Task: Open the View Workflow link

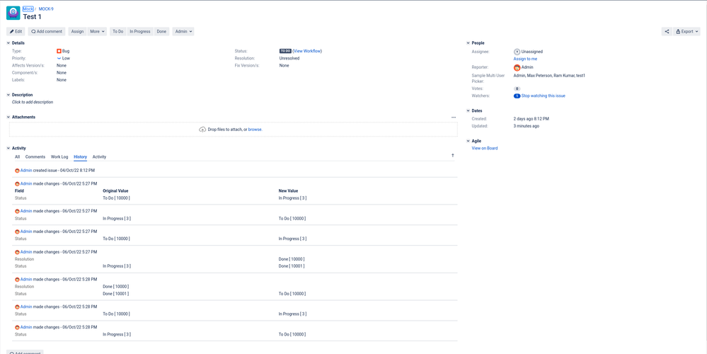Action: pos(307,52)
